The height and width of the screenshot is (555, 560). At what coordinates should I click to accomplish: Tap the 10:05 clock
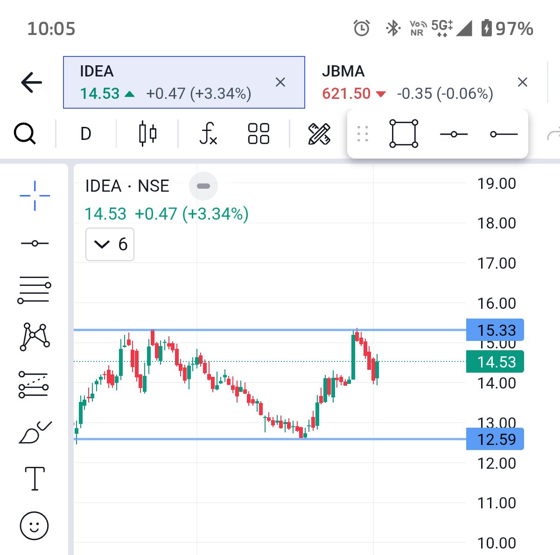[51, 29]
